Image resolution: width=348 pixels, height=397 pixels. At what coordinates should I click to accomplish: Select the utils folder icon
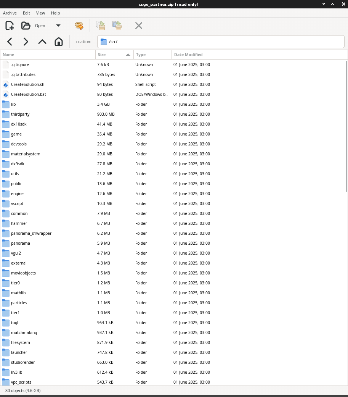point(6,174)
